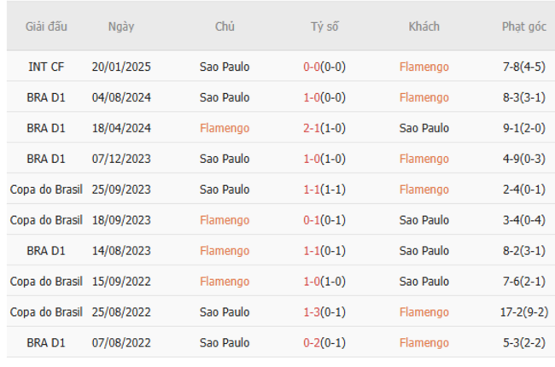Click home team Flamengo on 18/04/2024
This screenshot has width=555, height=367.
pyautogui.click(x=225, y=128)
